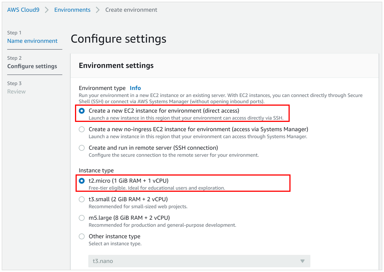The width and height of the screenshot is (384, 272).
Task: Click the t2.micro free-tier eligible description
Action: click(157, 188)
